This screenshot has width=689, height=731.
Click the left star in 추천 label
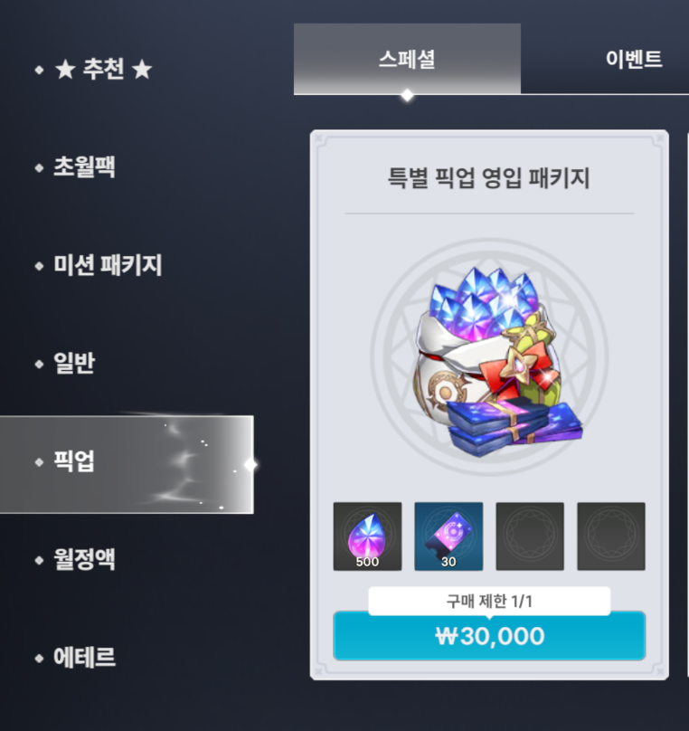point(66,70)
